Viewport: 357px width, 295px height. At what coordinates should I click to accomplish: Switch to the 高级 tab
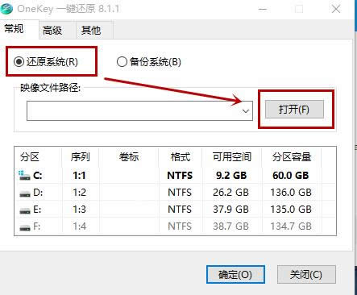52,30
